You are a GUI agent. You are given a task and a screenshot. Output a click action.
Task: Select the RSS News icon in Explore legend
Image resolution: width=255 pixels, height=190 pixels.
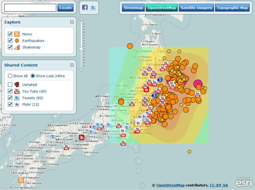click(17, 34)
